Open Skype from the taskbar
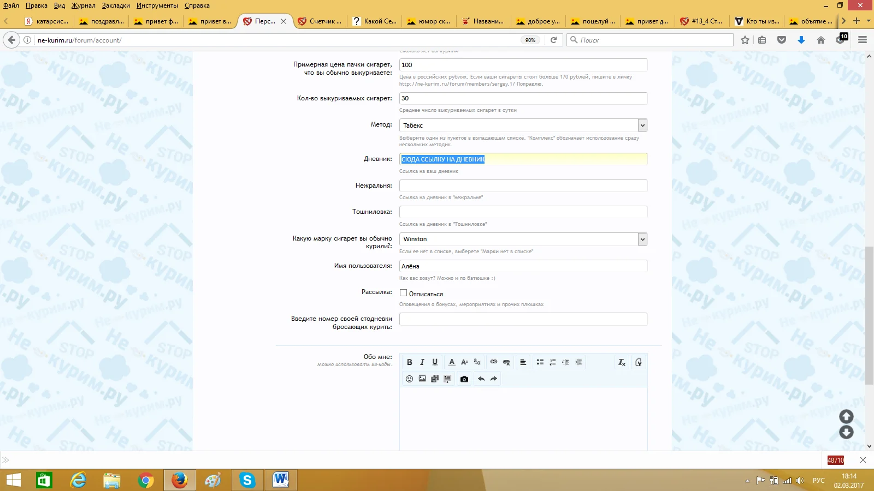 tap(247, 480)
